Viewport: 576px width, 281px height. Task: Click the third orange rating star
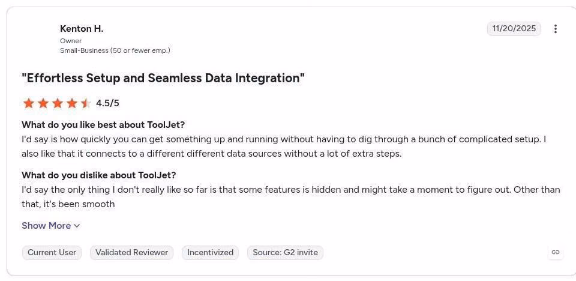(x=58, y=103)
